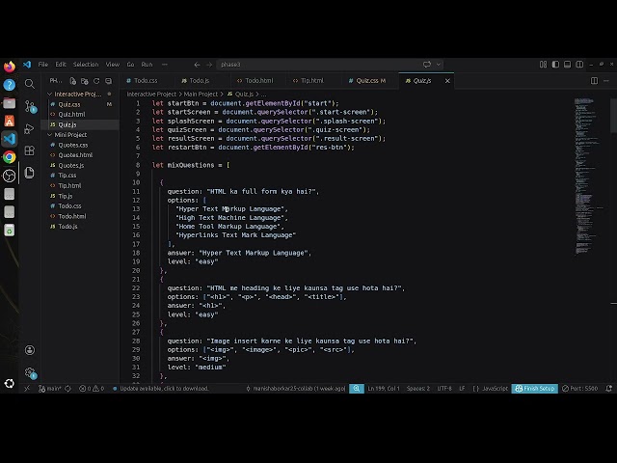Open remote window indicator in status bar
Screen dimensions: 617x463
click(x=27, y=388)
